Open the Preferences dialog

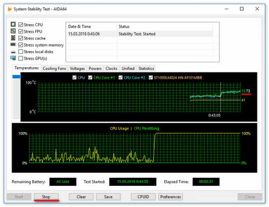[x=170, y=197]
